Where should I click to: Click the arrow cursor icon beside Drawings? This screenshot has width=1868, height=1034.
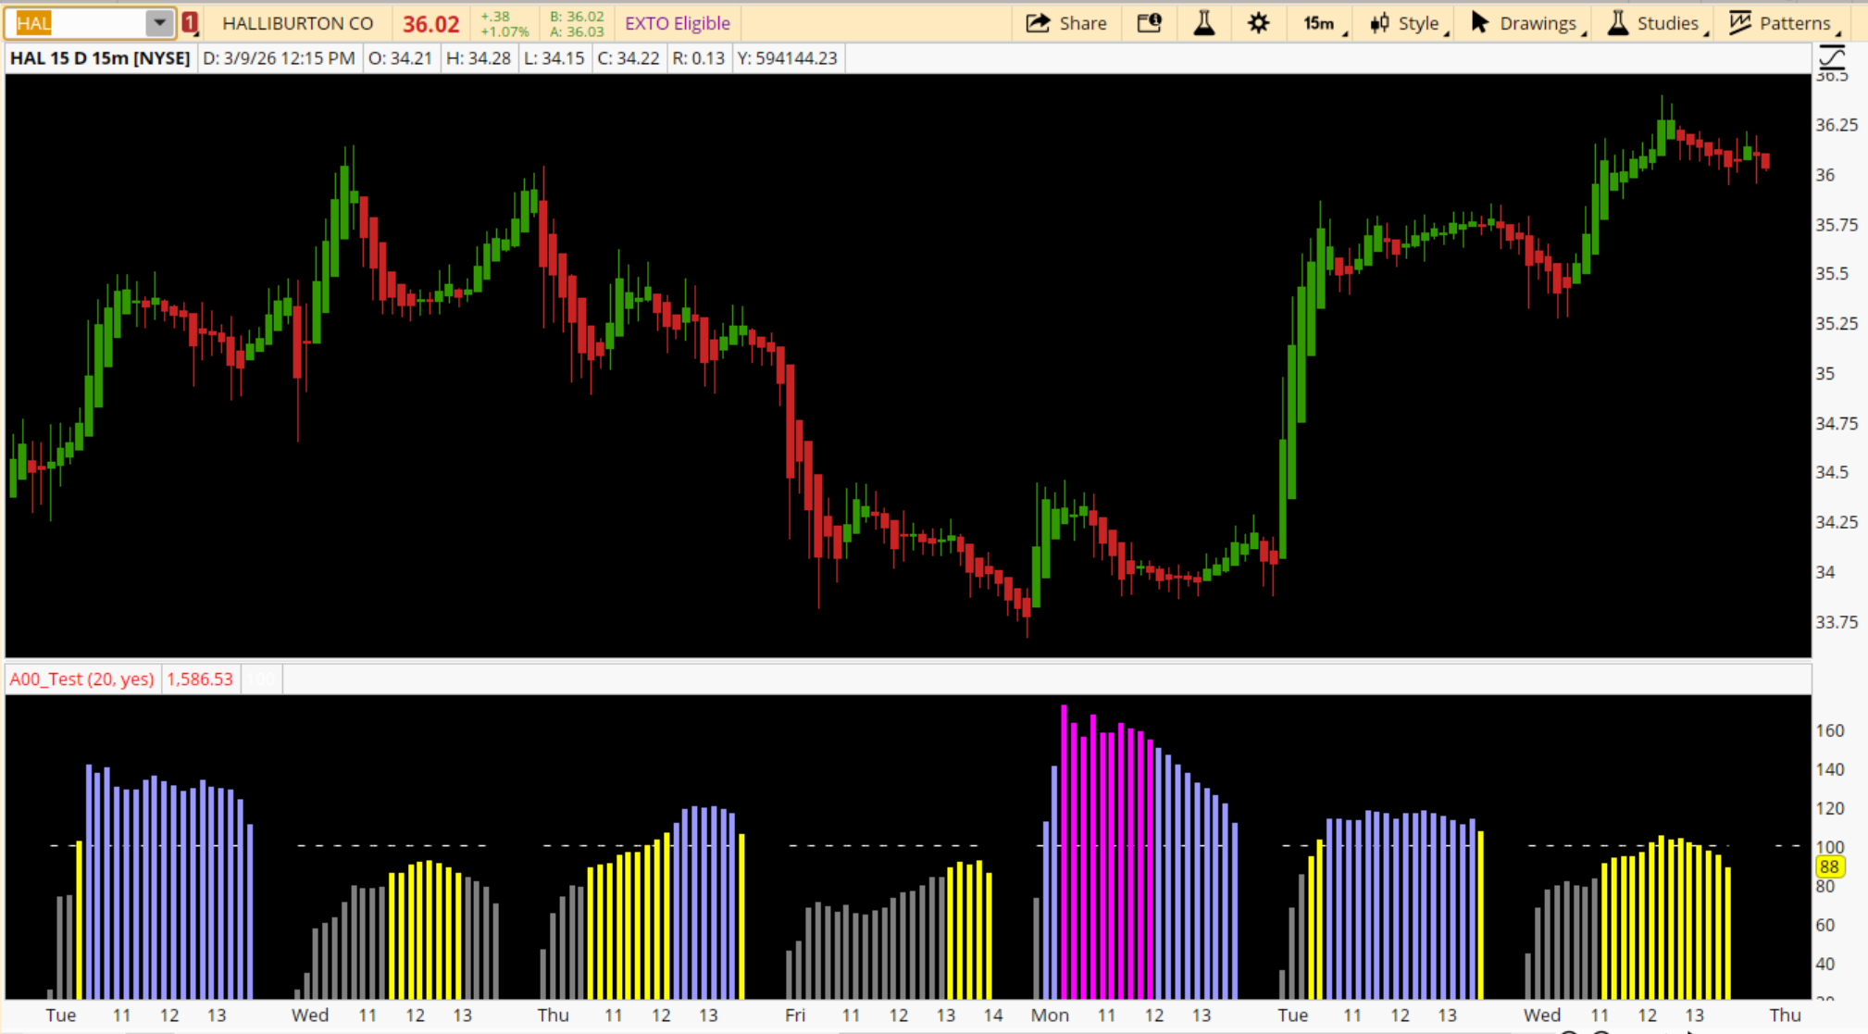tap(1479, 23)
